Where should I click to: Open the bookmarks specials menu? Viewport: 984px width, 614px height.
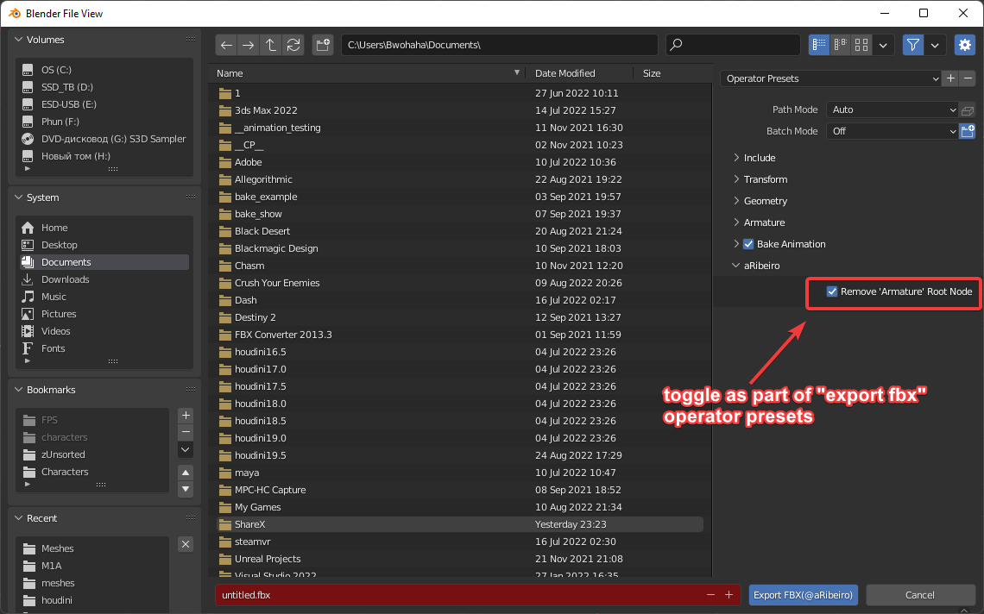pos(186,449)
